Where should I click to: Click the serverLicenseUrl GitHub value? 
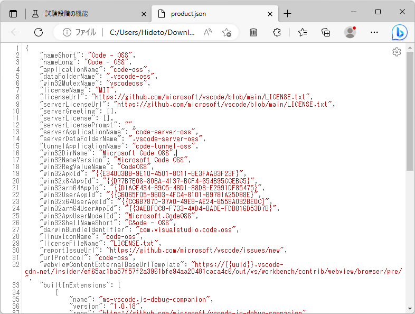(223, 104)
